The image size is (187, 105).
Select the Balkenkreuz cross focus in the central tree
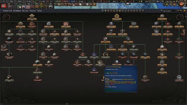coord(105,40)
